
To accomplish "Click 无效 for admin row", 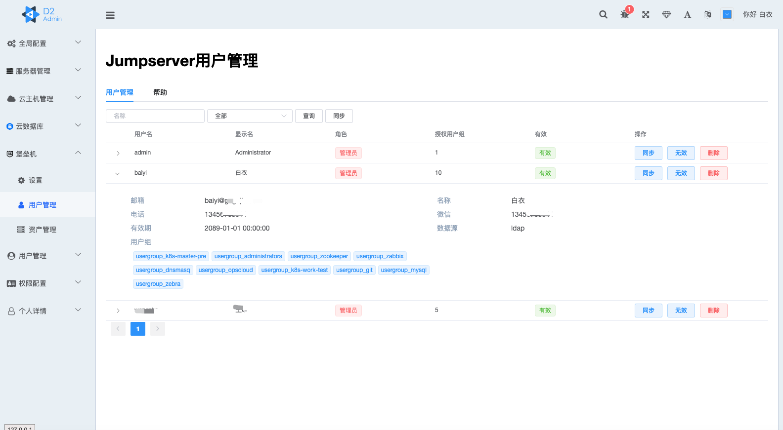I will [681, 153].
